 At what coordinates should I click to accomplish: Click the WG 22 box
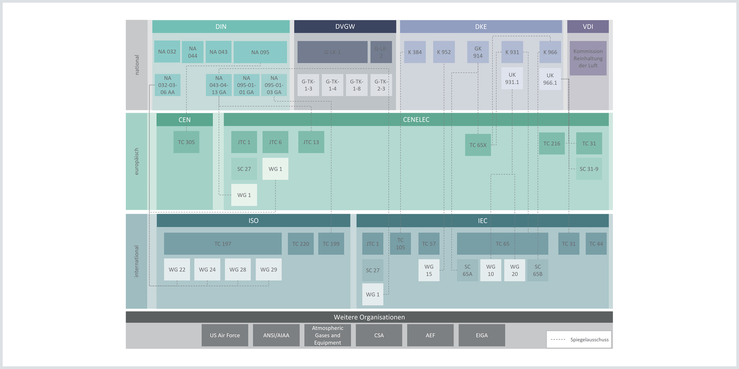coord(177,269)
